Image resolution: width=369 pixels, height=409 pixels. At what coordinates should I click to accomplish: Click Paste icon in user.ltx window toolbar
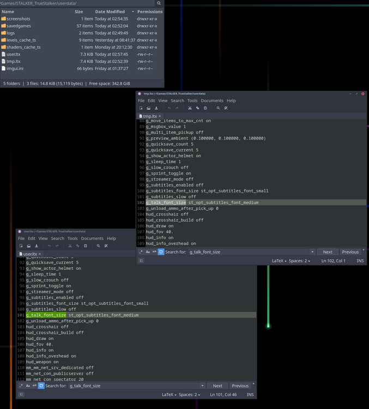(85, 246)
